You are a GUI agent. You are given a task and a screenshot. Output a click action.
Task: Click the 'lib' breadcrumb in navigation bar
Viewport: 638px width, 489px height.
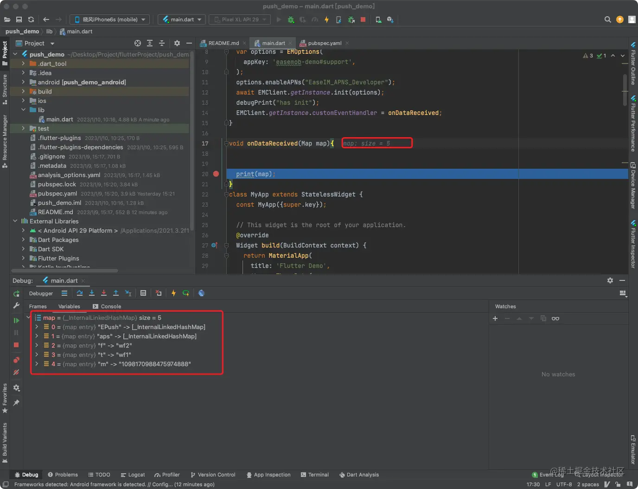coord(49,32)
